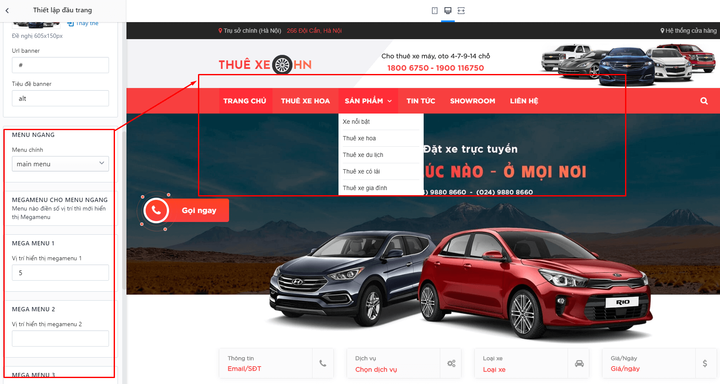Expand the SẢN PHẨM menu chevron
This screenshot has height=384, width=720.
tap(390, 101)
